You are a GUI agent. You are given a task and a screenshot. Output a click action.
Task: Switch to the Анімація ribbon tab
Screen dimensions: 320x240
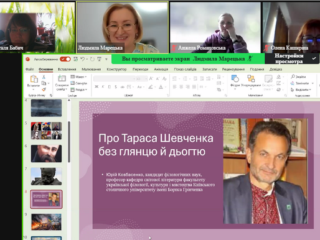[161, 69]
